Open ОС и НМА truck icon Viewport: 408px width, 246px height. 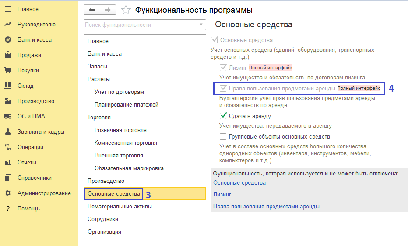pyautogui.click(x=8, y=117)
